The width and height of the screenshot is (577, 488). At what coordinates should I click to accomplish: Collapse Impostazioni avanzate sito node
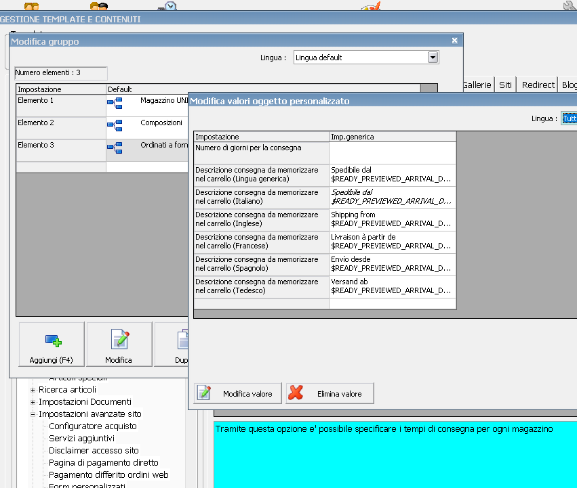33,414
